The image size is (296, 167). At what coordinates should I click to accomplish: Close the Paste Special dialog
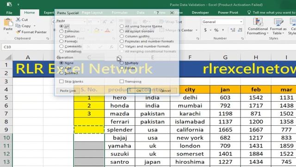tap(172, 13)
